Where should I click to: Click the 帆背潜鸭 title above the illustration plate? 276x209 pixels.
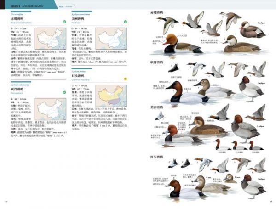[x=156, y=62]
